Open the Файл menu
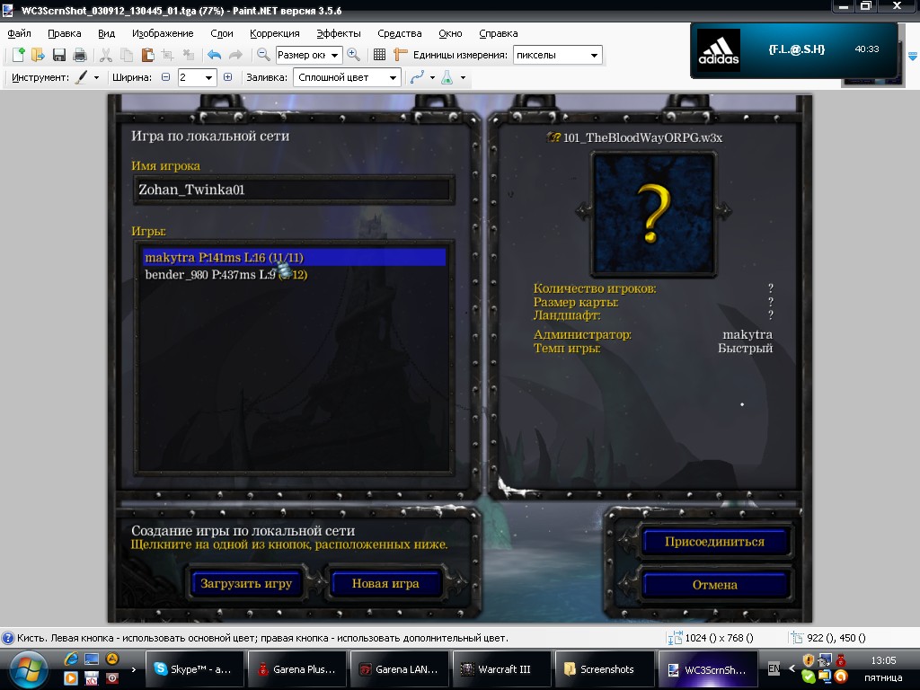 (x=20, y=33)
